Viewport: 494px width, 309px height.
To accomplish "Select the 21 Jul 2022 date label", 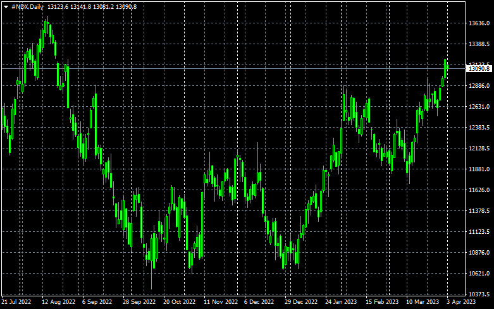I will point(16,302).
